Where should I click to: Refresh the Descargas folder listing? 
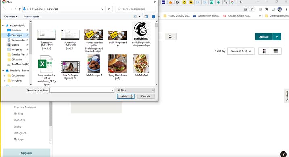(109, 9)
